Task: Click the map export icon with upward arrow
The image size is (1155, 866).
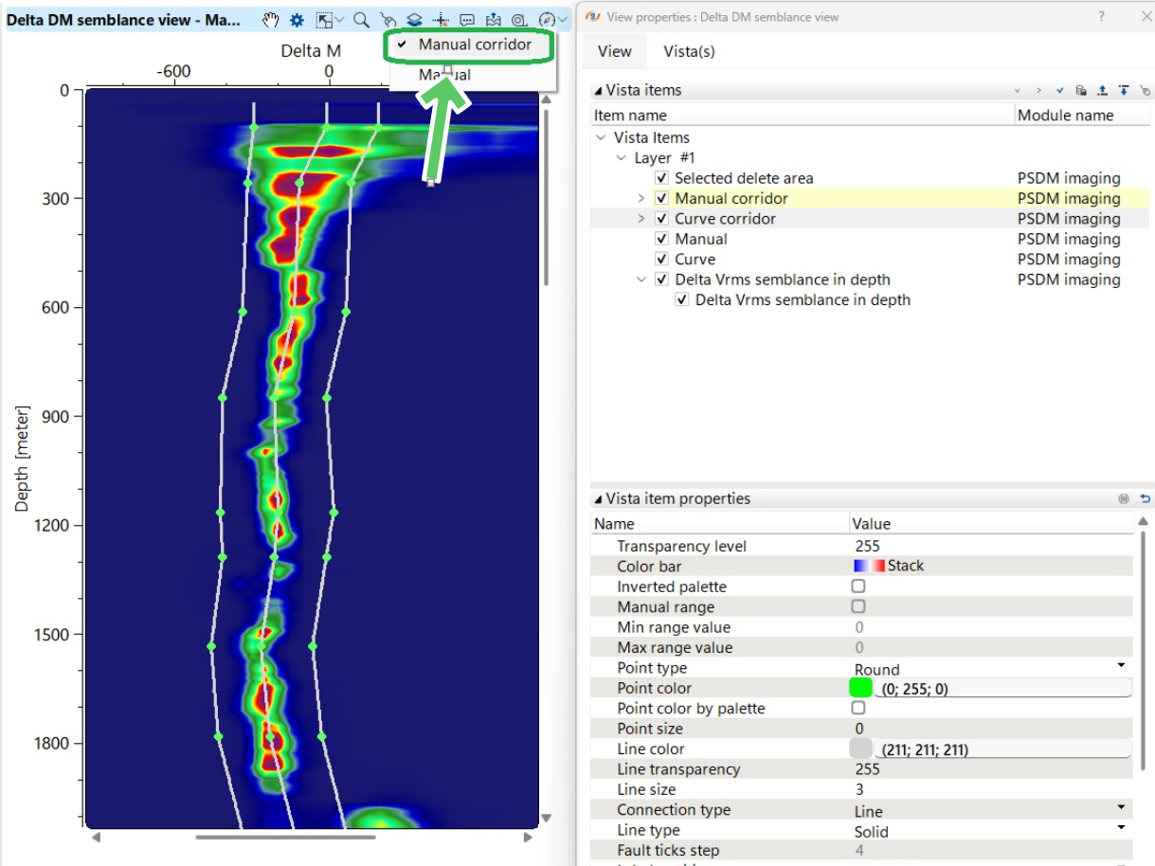Action: click(x=493, y=19)
